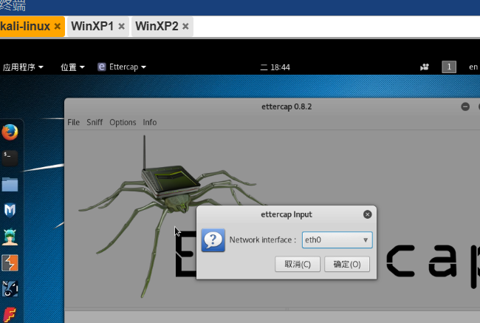This screenshot has width=480, height=323.
Task: Open the 位置 Places menu
Action: coord(72,67)
